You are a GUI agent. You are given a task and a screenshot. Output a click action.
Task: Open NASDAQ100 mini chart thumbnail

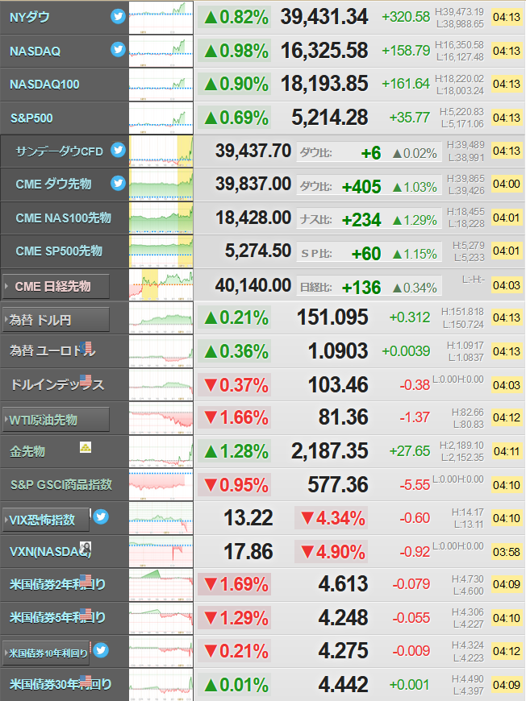[x=161, y=85]
